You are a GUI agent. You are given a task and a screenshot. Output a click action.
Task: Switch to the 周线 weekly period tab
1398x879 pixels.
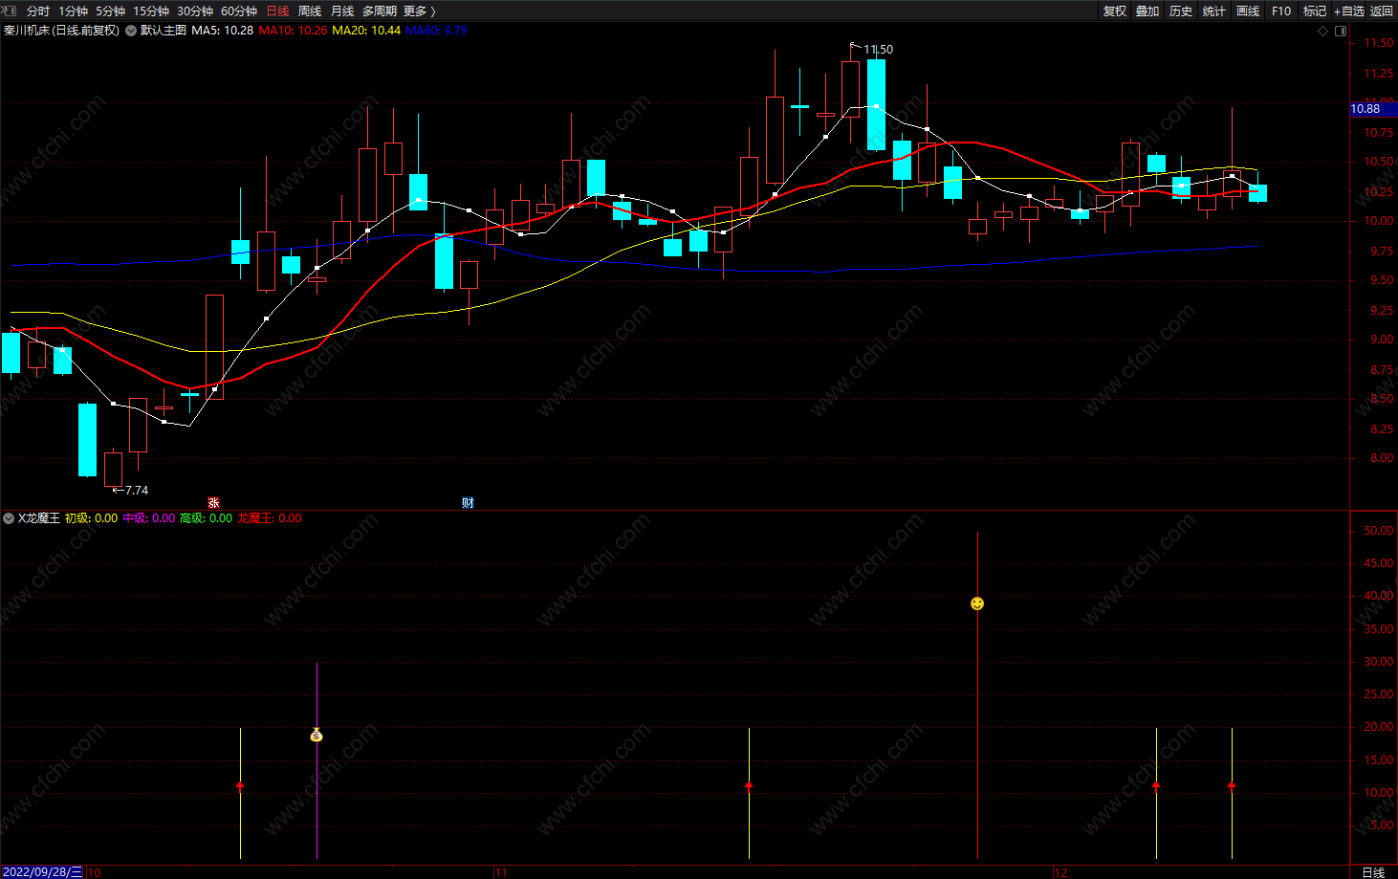(x=310, y=11)
